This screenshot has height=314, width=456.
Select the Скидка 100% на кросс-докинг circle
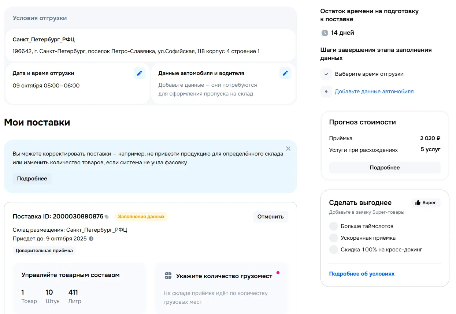point(333,250)
